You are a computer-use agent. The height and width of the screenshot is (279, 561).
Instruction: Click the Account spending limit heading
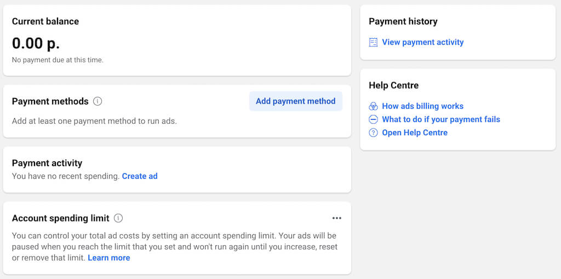pyautogui.click(x=61, y=218)
